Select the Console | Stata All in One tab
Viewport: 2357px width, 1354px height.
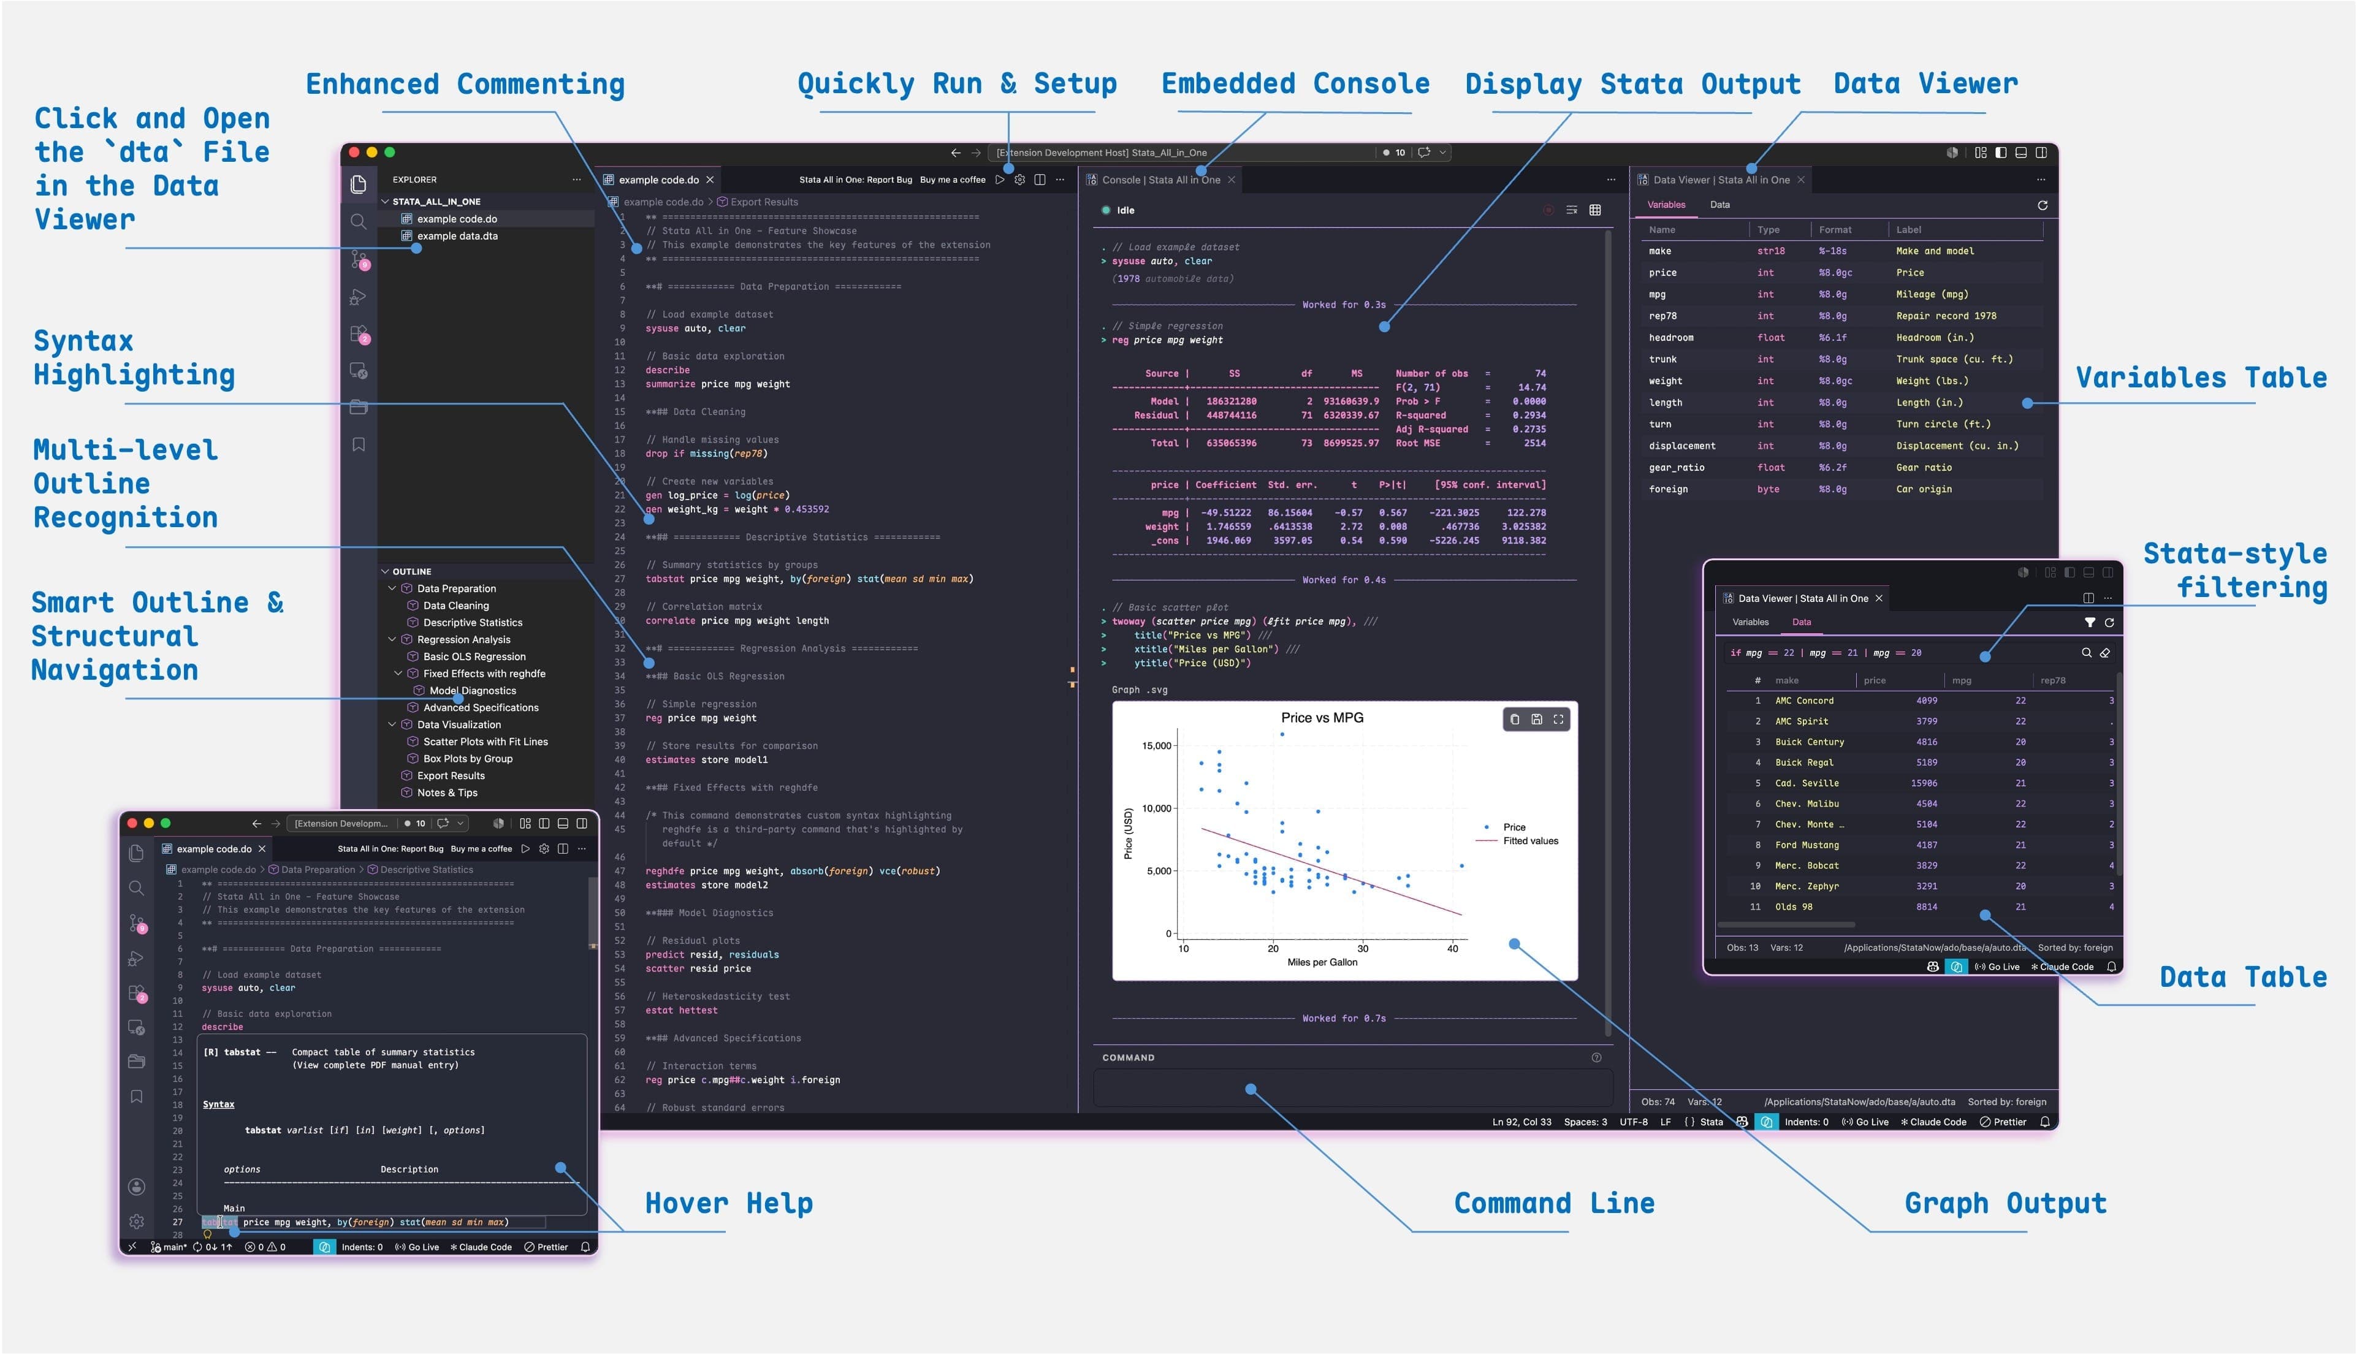click(x=1160, y=180)
